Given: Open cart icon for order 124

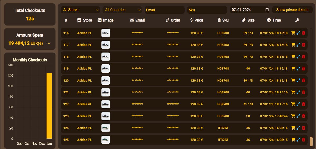Looking at the screenshot, I should pyautogui.click(x=293, y=128).
